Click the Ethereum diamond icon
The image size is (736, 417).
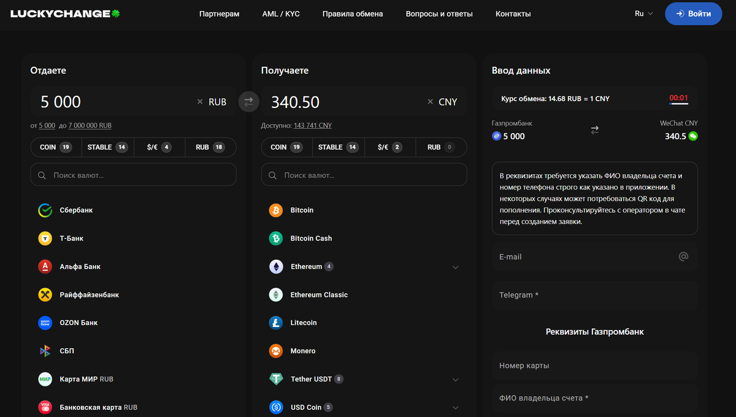[276, 267]
